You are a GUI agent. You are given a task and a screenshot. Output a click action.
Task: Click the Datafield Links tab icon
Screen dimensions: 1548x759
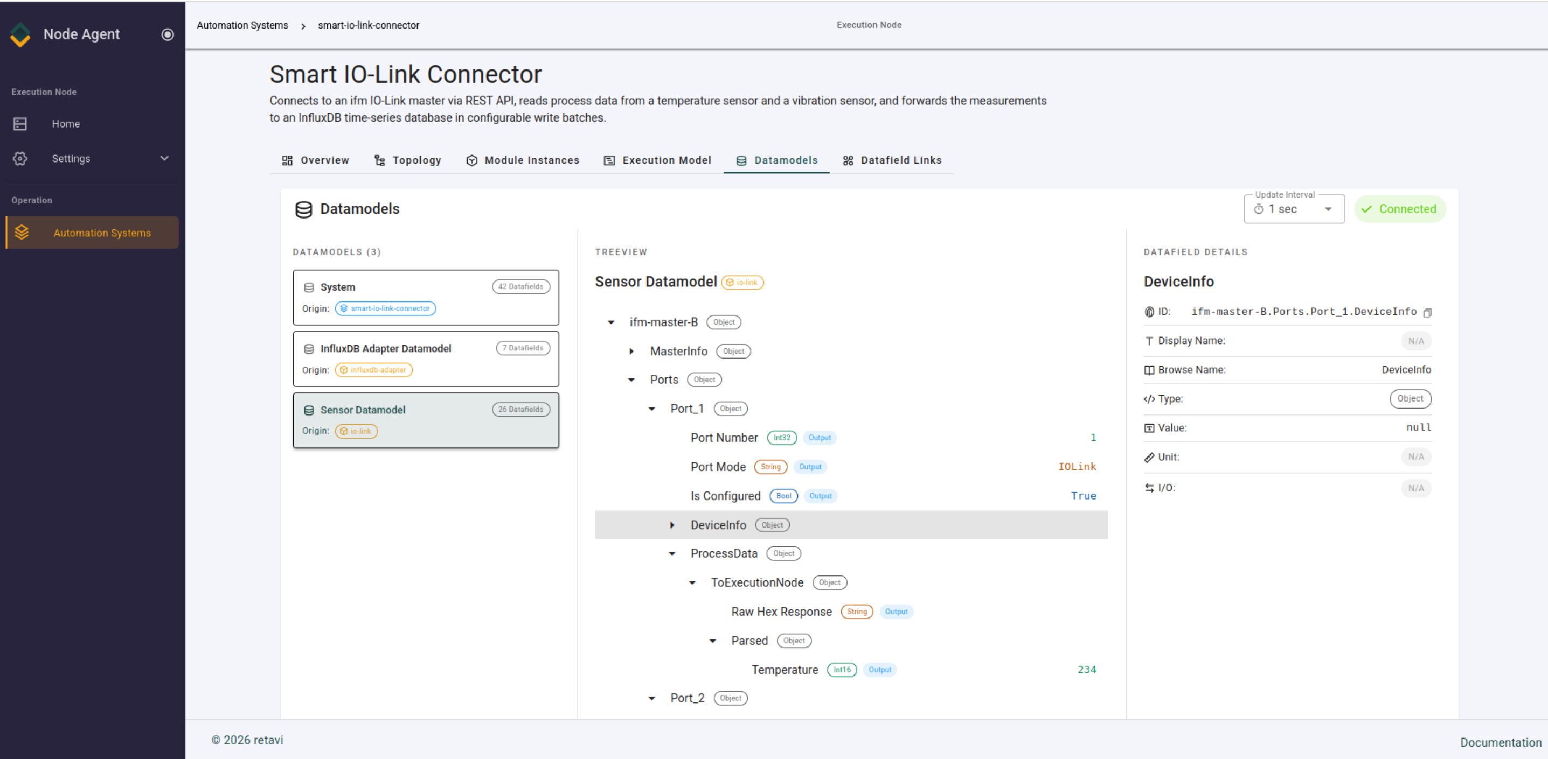tap(848, 160)
